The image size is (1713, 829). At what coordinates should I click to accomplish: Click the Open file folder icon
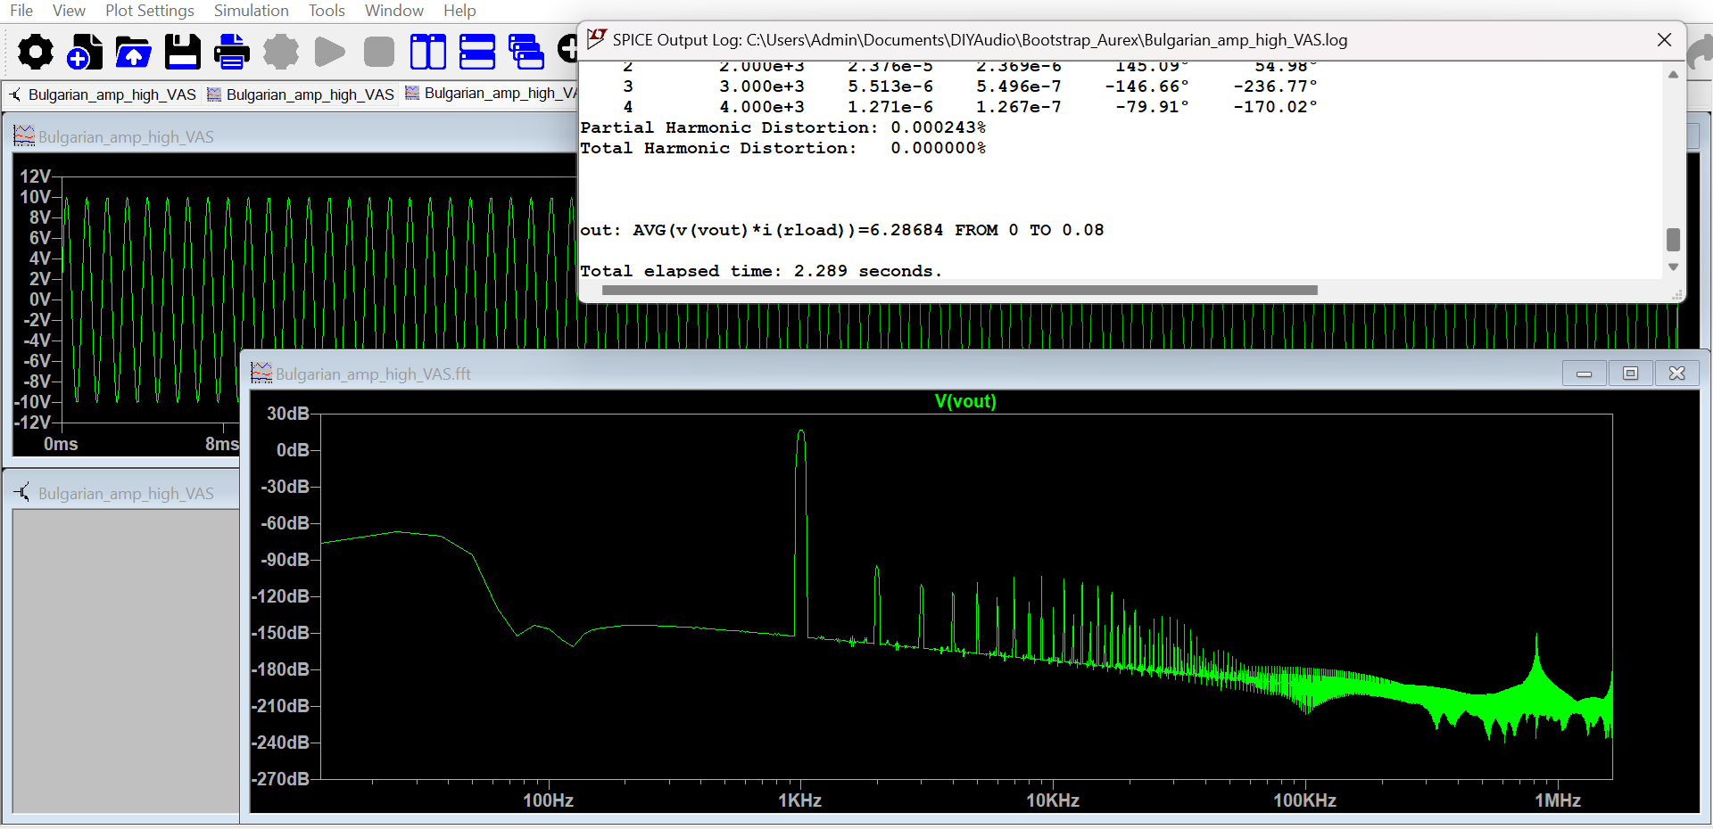click(133, 52)
